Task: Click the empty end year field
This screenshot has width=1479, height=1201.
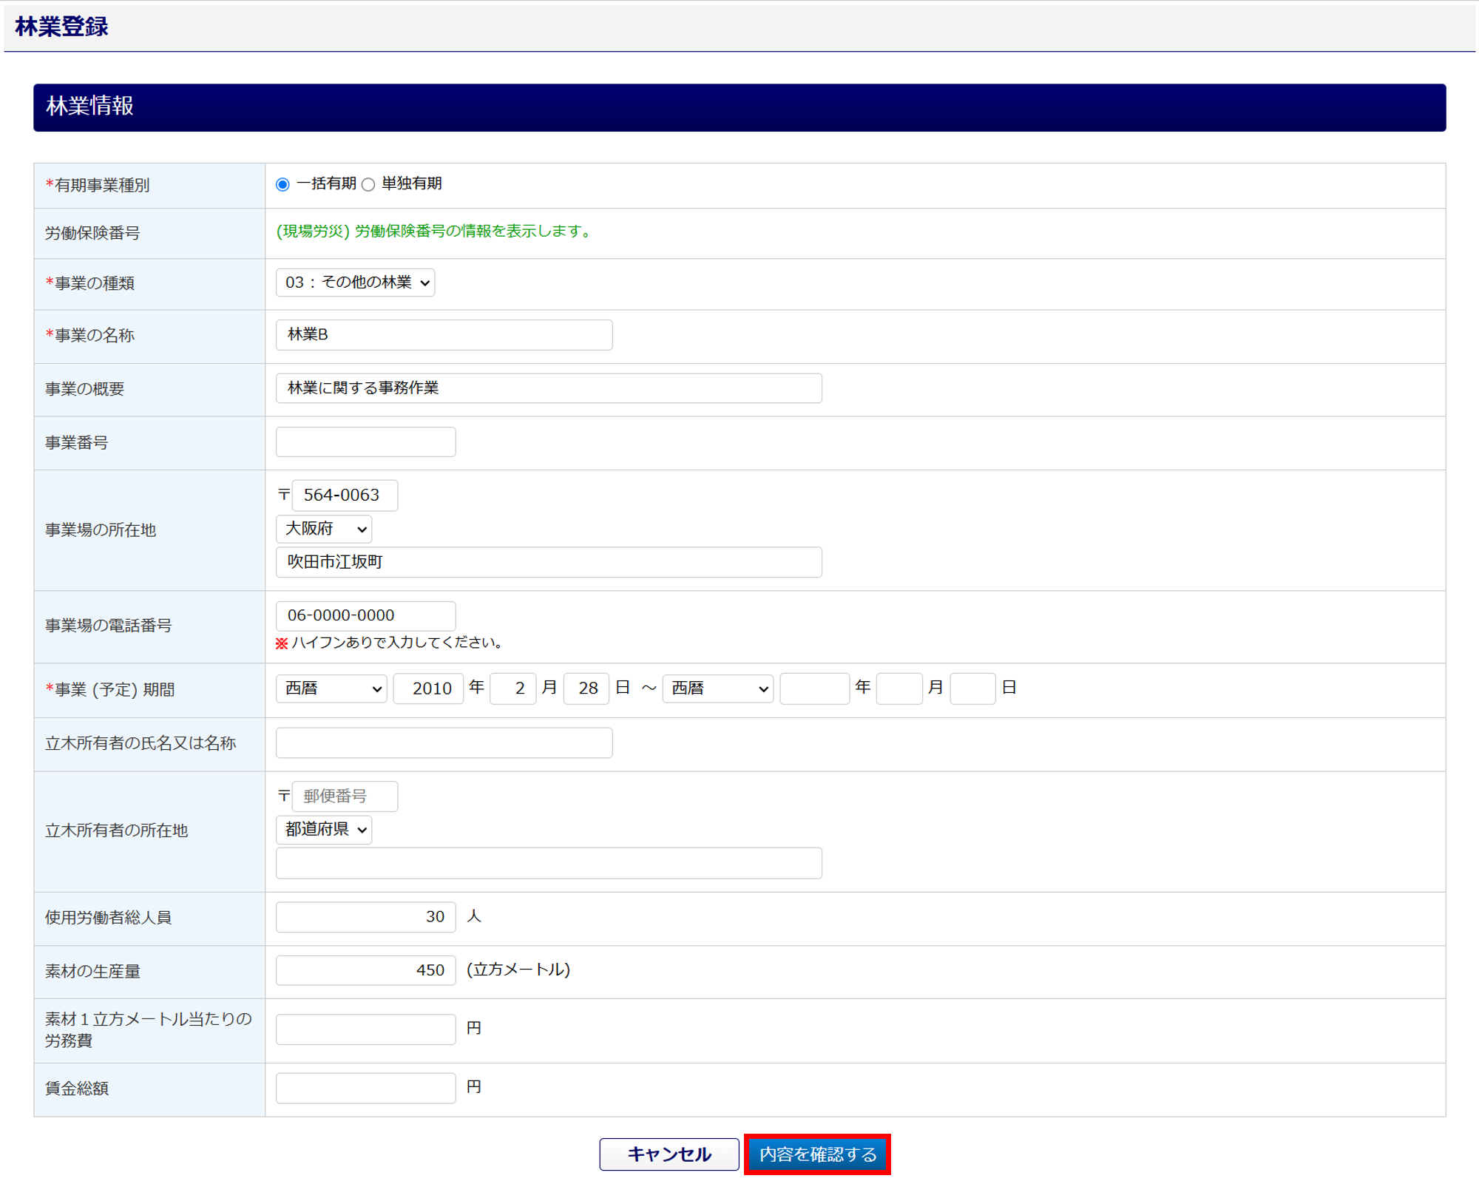Action: (x=814, y=689)
